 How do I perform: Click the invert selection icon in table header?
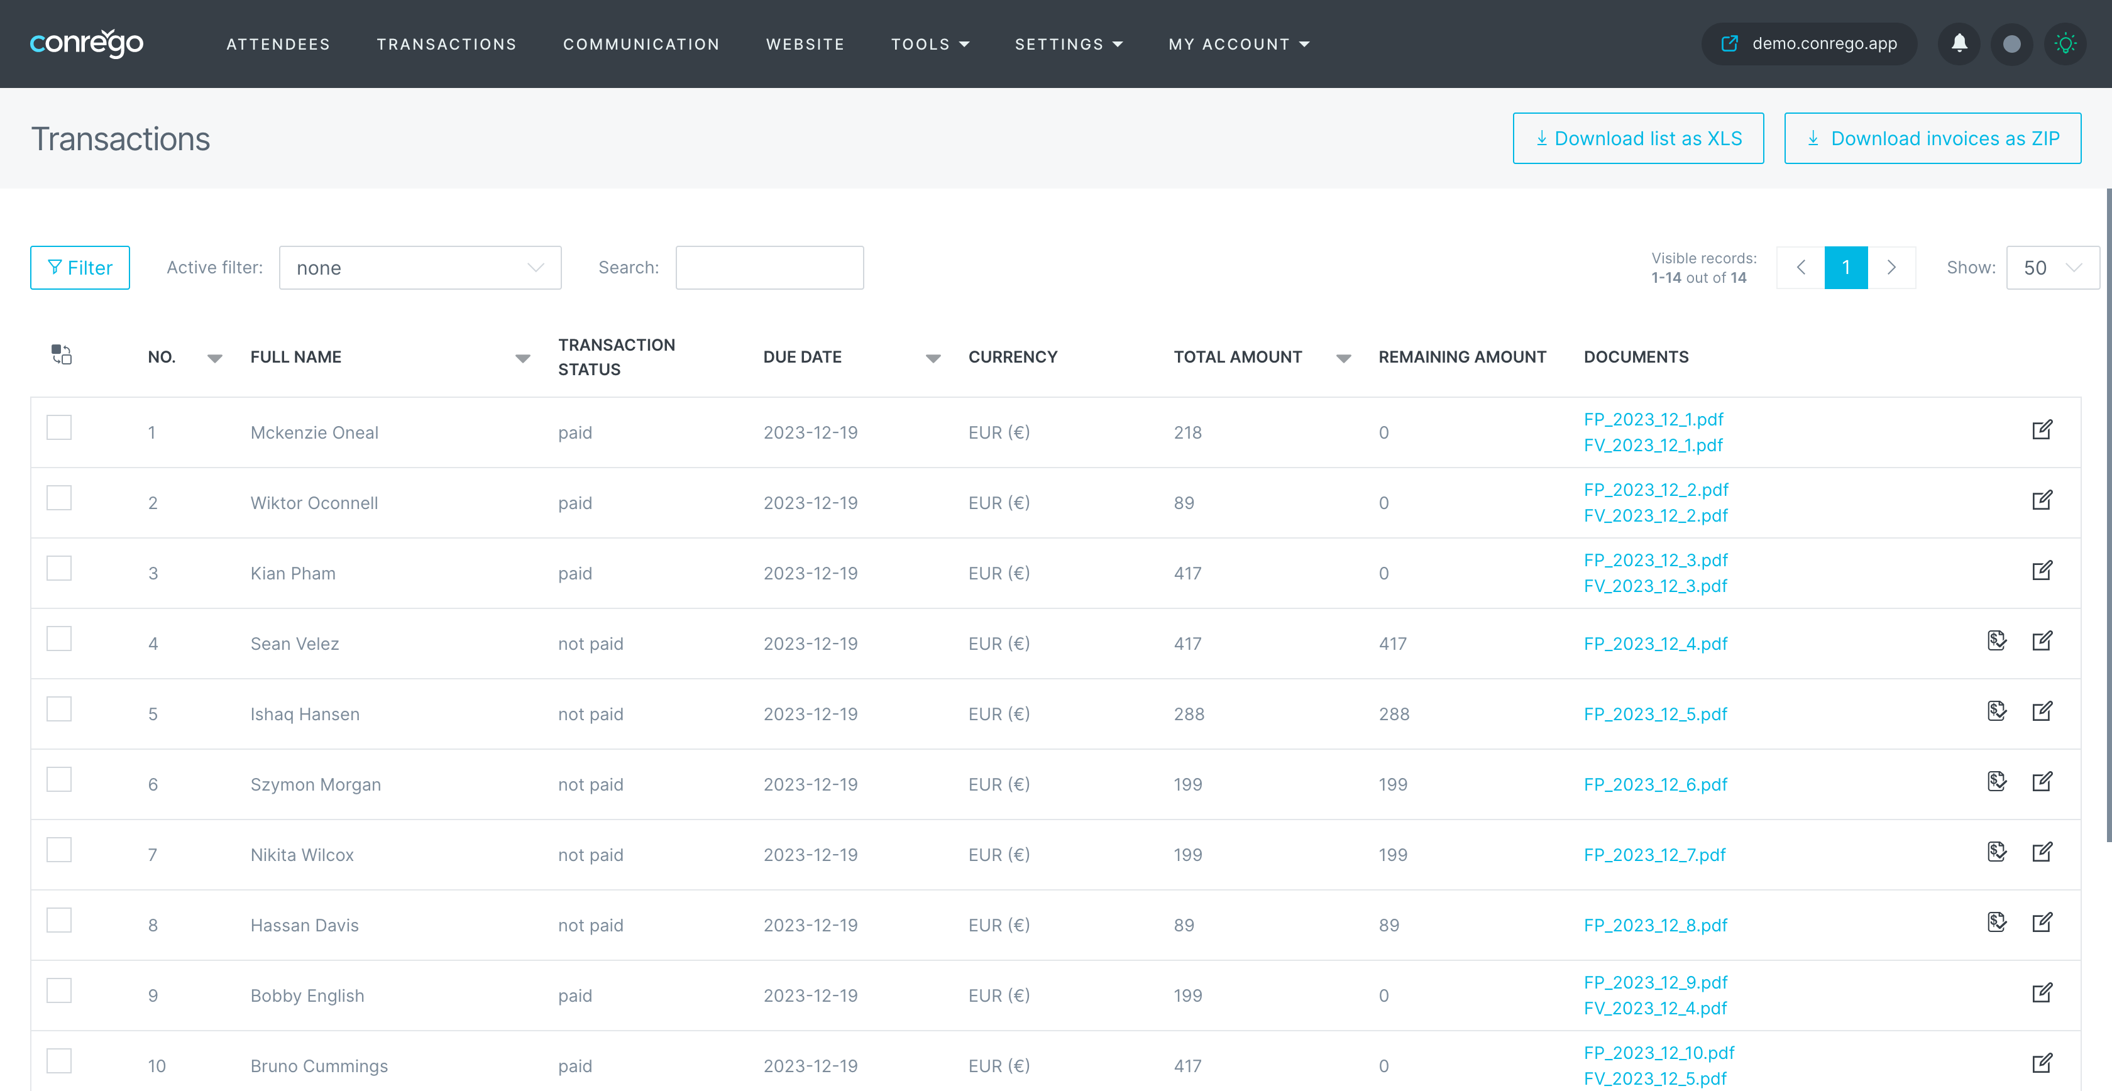(x=62, y=355)
